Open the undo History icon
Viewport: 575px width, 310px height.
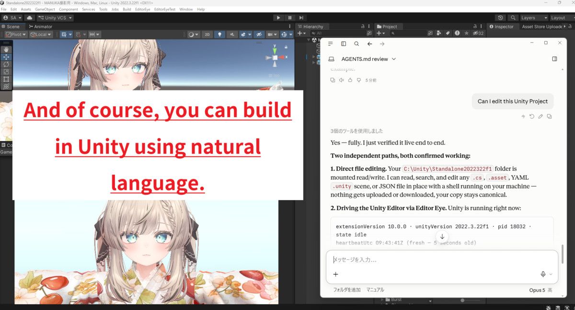click(501, 18)
